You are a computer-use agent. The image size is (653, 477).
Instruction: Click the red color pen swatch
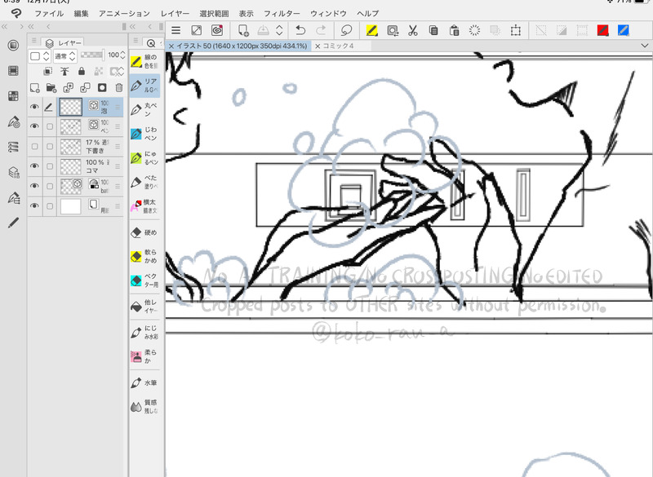[602, 30]
